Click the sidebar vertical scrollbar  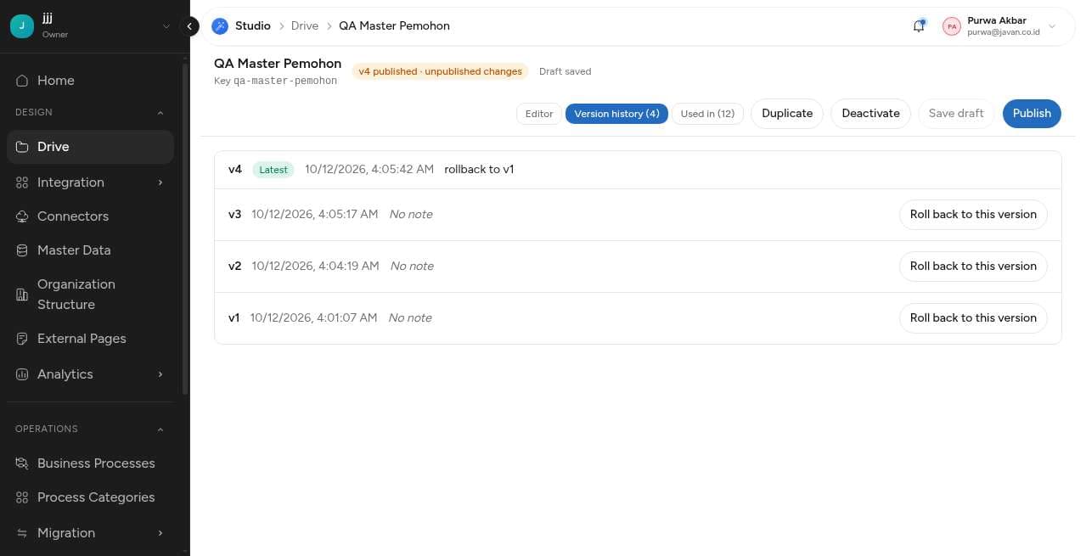(x=185, y=229)
